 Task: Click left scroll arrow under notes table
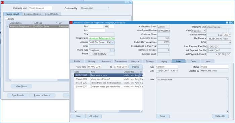[x=76, y=111]
